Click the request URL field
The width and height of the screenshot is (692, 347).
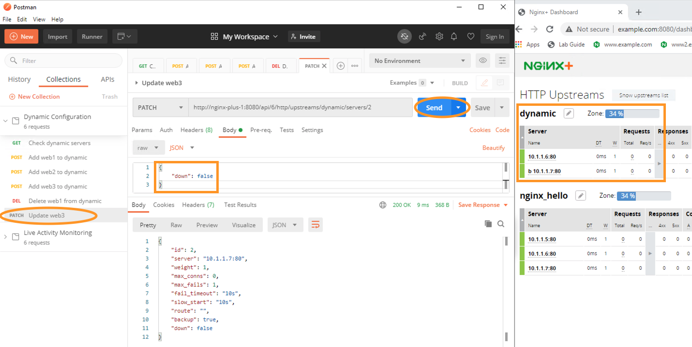coord(301,108)
